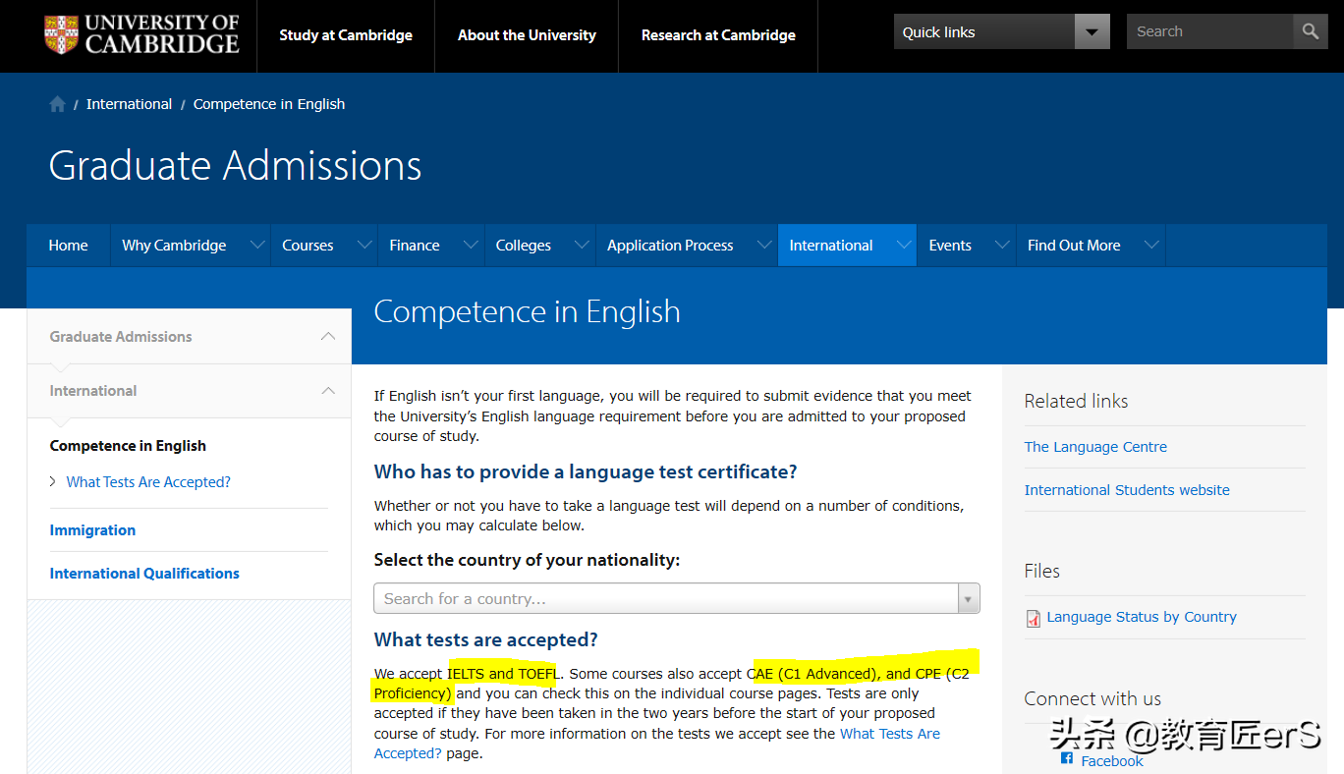Open the Quick links dropdown arrow
The height and width of the screenshot is (774, 1344).
[1092, 31]
